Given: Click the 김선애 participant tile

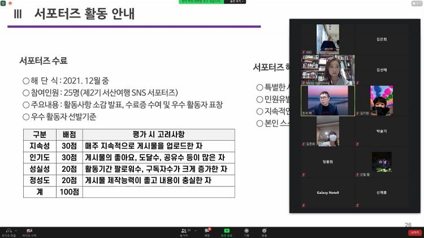Looking at the screenshot, I should click(x=382, y=70).
